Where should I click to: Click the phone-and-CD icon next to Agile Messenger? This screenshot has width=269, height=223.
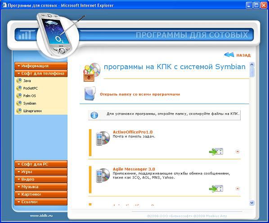(x=103, y=175)
